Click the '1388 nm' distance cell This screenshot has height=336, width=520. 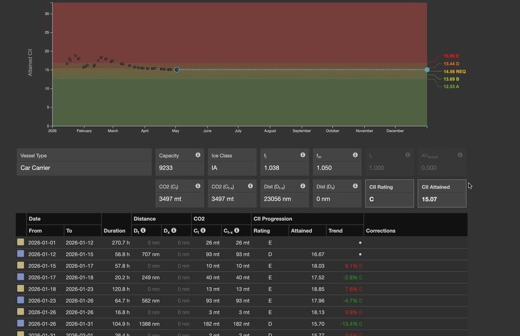pyautogui.click(x=149, y=324)
